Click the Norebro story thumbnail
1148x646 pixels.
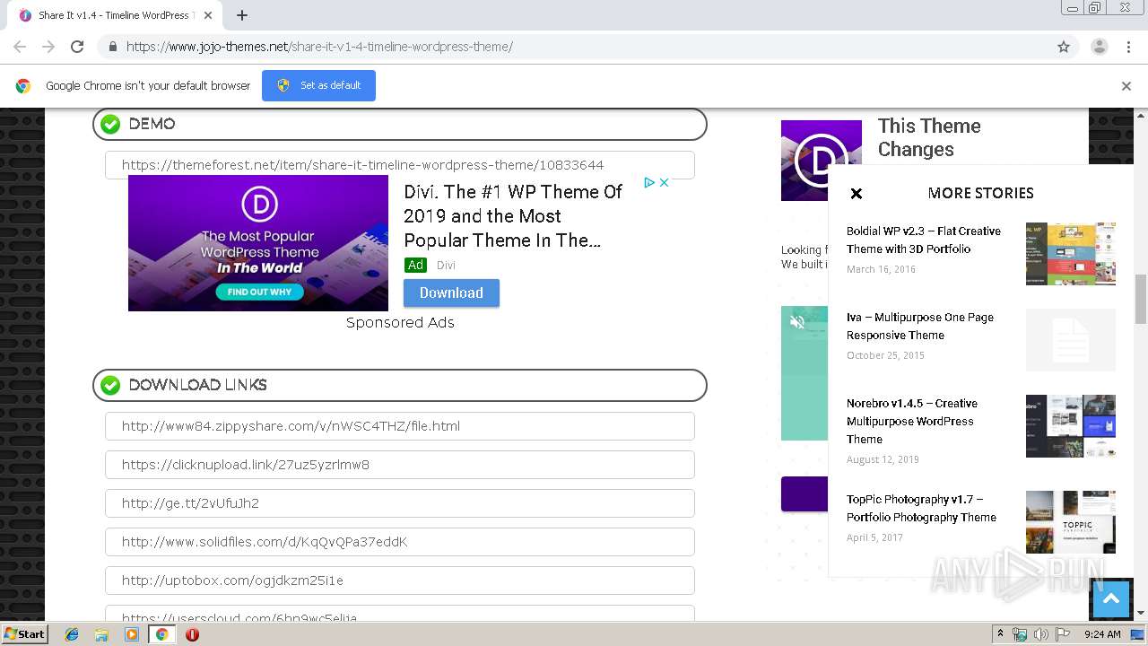[1071, 426]
